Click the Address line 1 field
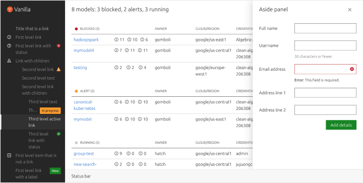This screenshot has height=183, width=363. [325, 93]
